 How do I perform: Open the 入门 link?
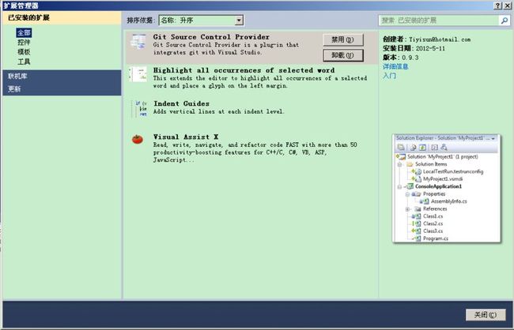(389, 76)
